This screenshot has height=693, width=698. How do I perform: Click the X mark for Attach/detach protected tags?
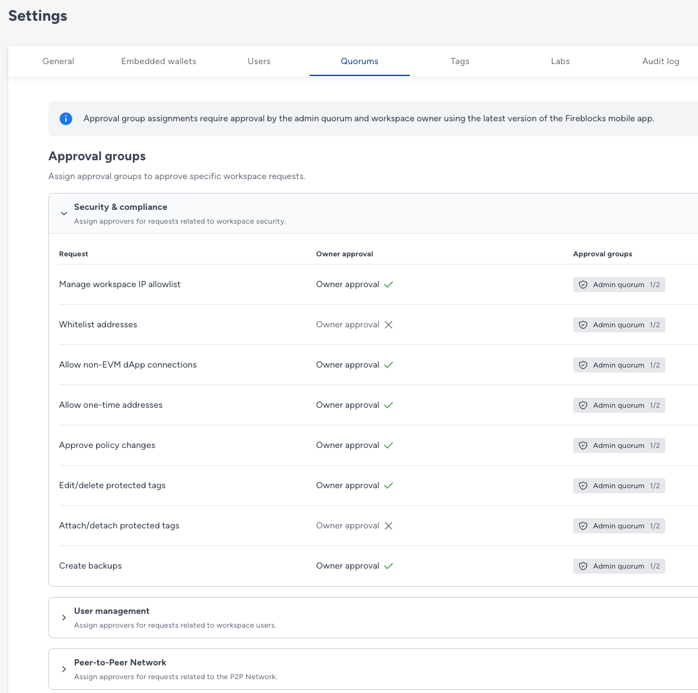click(389, 526)
